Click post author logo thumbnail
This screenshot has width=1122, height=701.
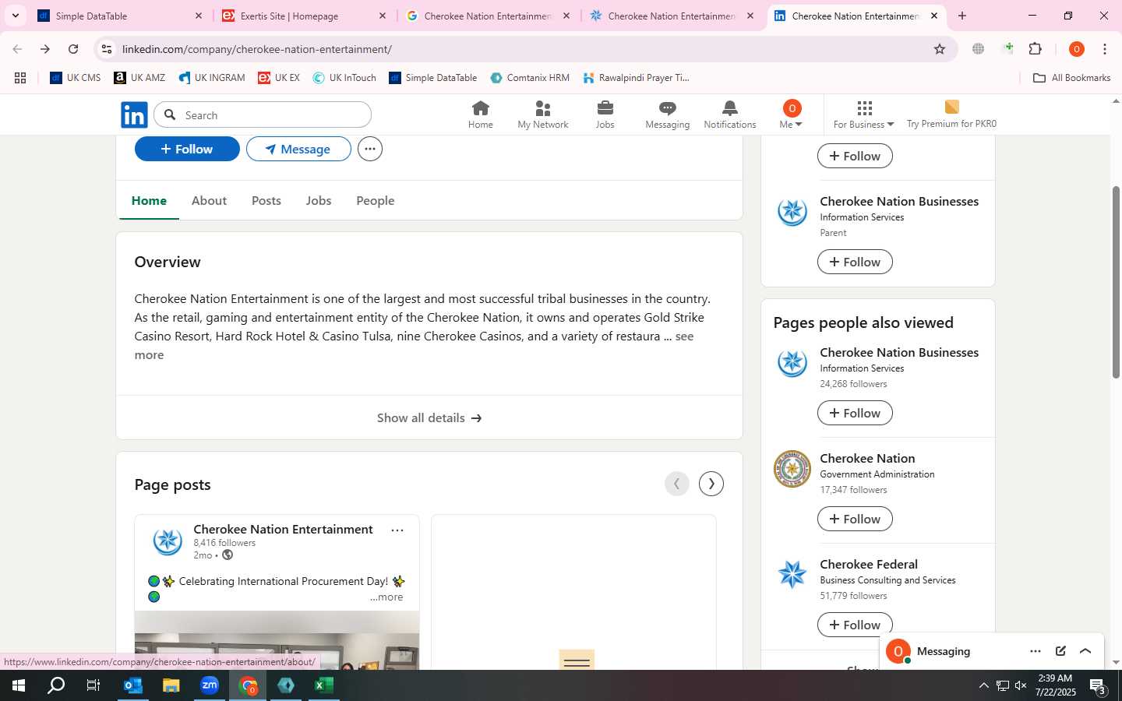click(x=168, y=541)
